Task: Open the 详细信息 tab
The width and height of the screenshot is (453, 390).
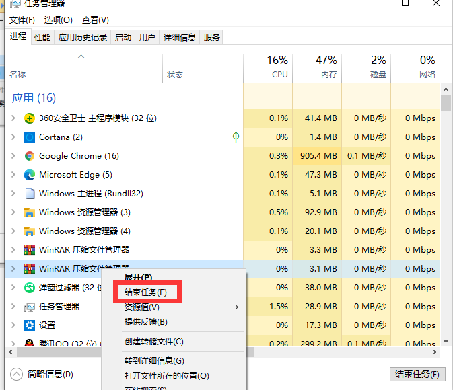Action: [180, 38]
